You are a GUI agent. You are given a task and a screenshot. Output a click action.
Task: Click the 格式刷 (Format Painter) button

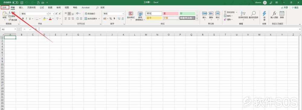tap(13, 20)
